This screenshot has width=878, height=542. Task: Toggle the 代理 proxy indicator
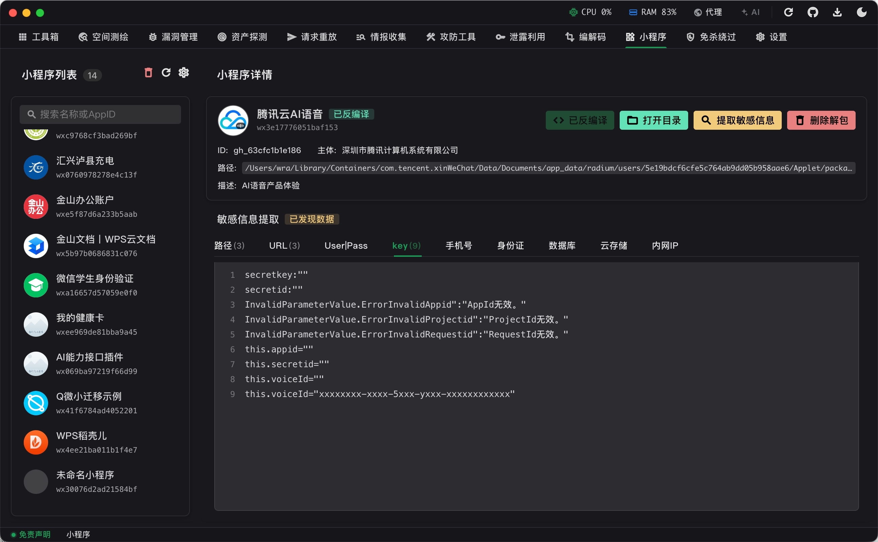pyautogui.click(x=707, y=12)
